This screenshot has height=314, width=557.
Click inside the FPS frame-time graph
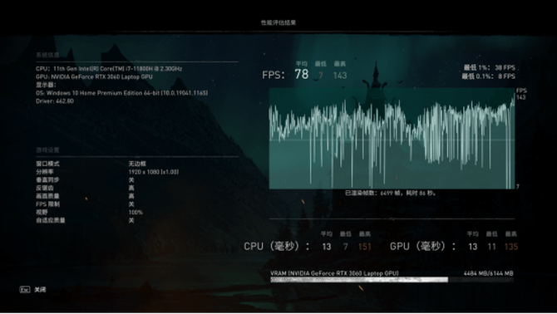coord(392,139)
